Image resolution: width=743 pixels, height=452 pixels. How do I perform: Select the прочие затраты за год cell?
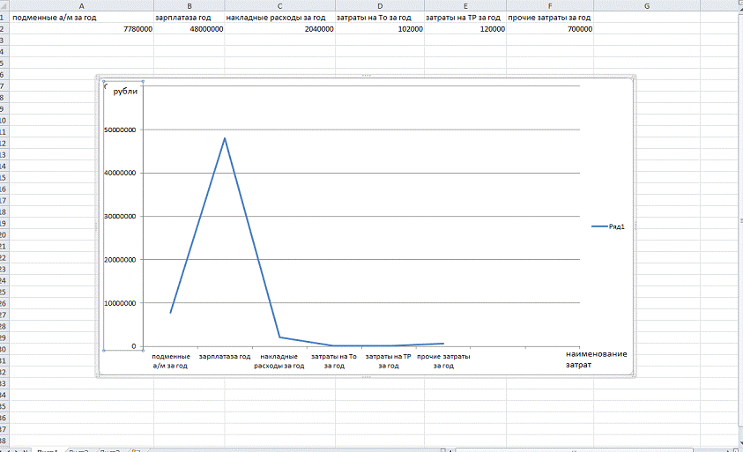pyautogui.click(x=549, y=18)
